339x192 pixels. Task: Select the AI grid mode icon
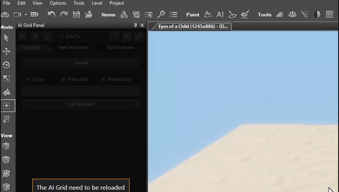pyautogui.click(x=6, y=106)
